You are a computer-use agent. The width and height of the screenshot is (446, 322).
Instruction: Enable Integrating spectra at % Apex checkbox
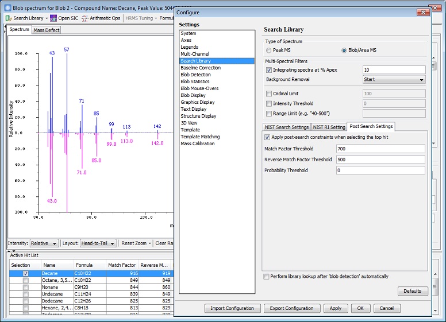(269, 69)
